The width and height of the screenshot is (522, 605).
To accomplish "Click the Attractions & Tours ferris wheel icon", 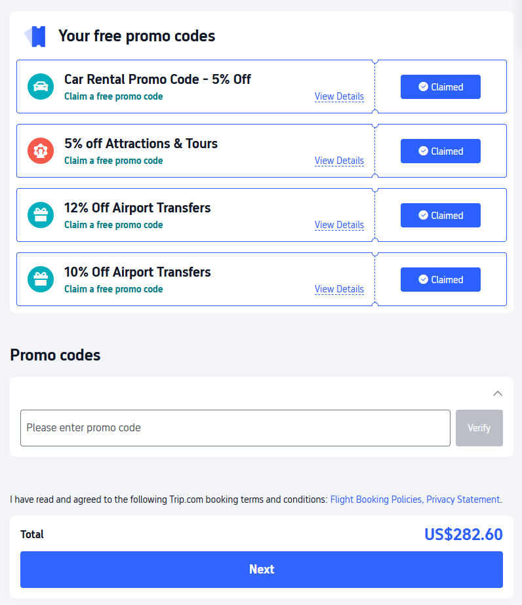I will [41, 151].
